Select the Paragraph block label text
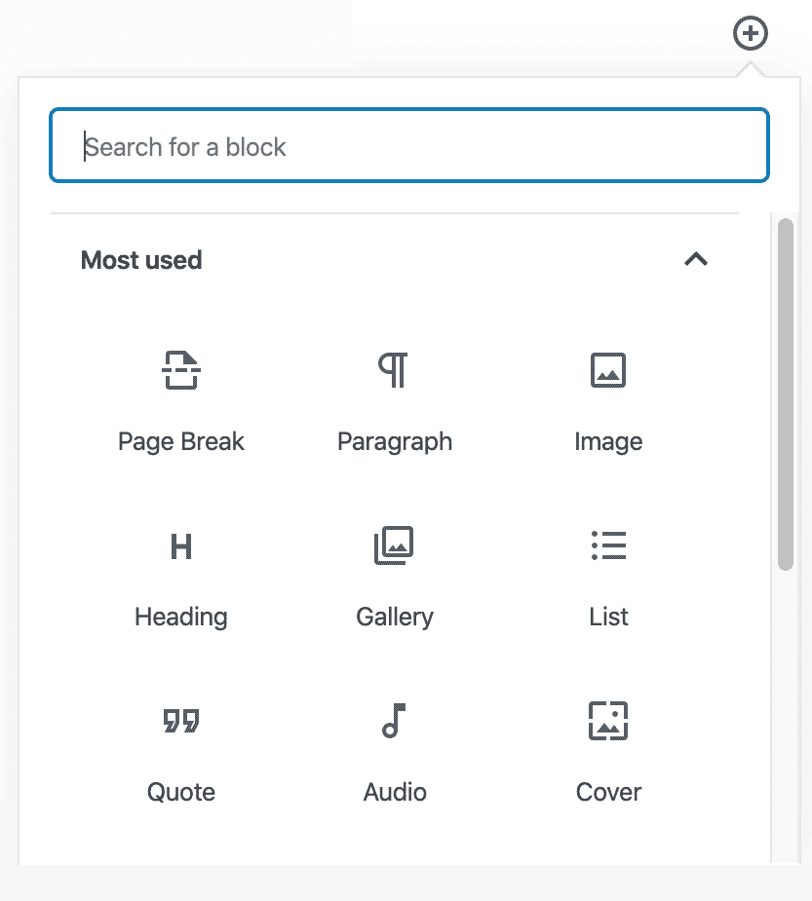 pyautogui.click(x=394, y=441)
